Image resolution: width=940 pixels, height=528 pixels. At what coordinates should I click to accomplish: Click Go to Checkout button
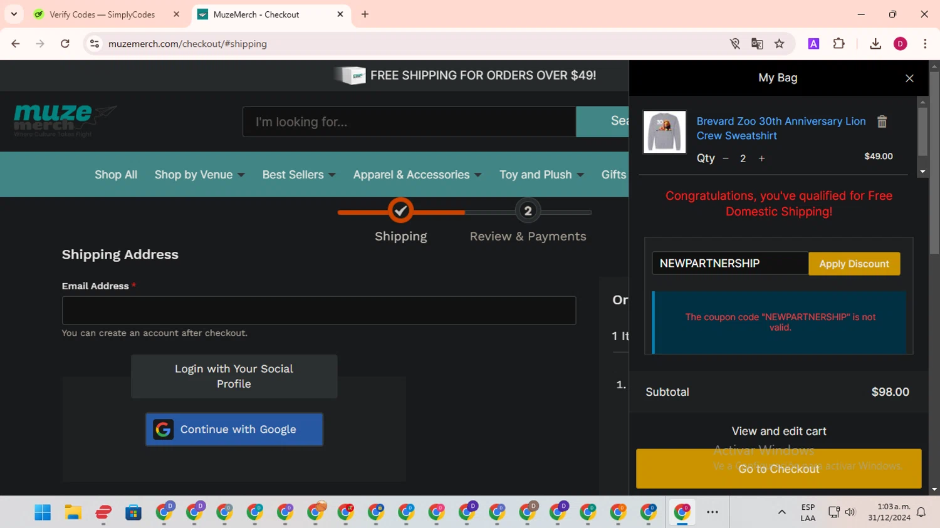click(778, 468)
